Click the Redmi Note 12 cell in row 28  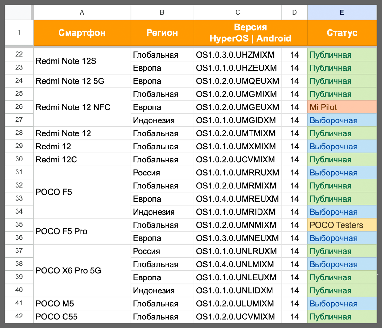[82, 133]
